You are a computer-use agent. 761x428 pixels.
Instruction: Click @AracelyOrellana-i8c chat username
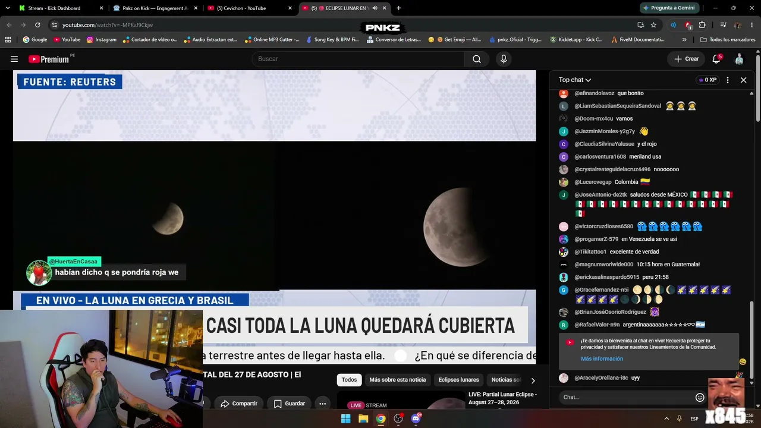(601, 378)
